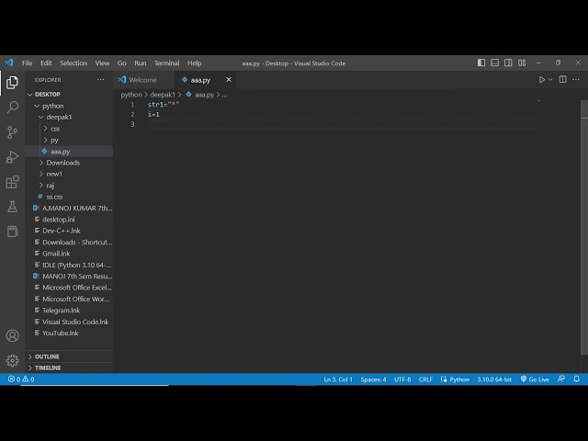
Task: Open the Go menu
Action: pyautogui.click(x=122, y=63)
